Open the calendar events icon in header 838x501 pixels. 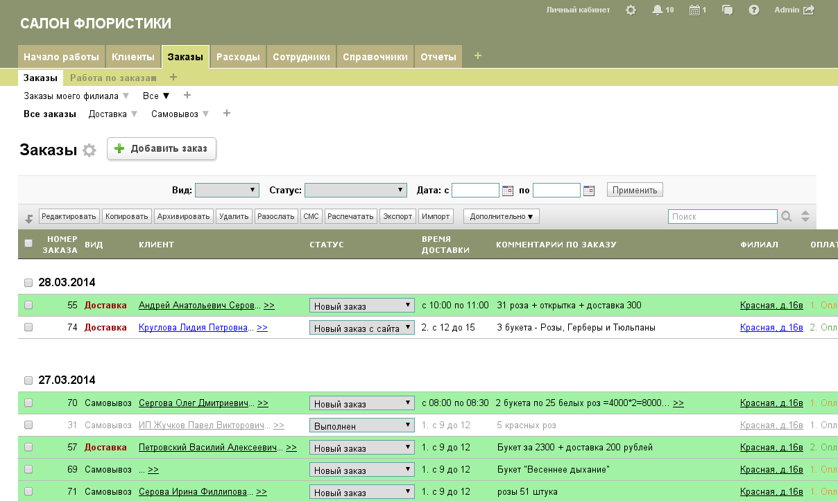(694, 10)
